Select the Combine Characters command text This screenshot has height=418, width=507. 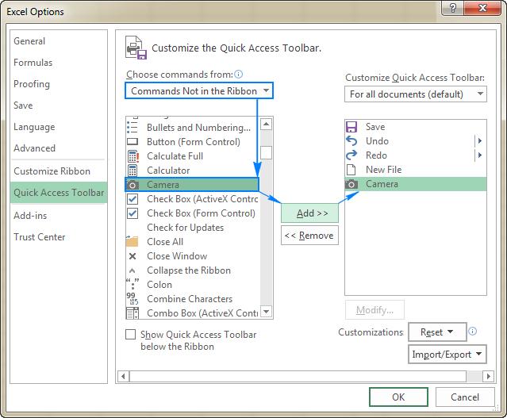coord(190,299)
